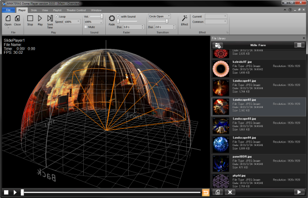
Task: Click the remove X icon below library
Action: (x=230, y=192)
